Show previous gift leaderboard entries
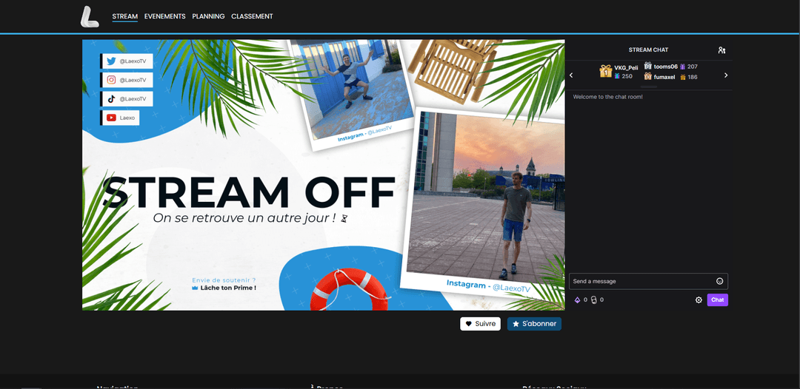800x389 pixels. pyautogui.click(x=571, y=75)
